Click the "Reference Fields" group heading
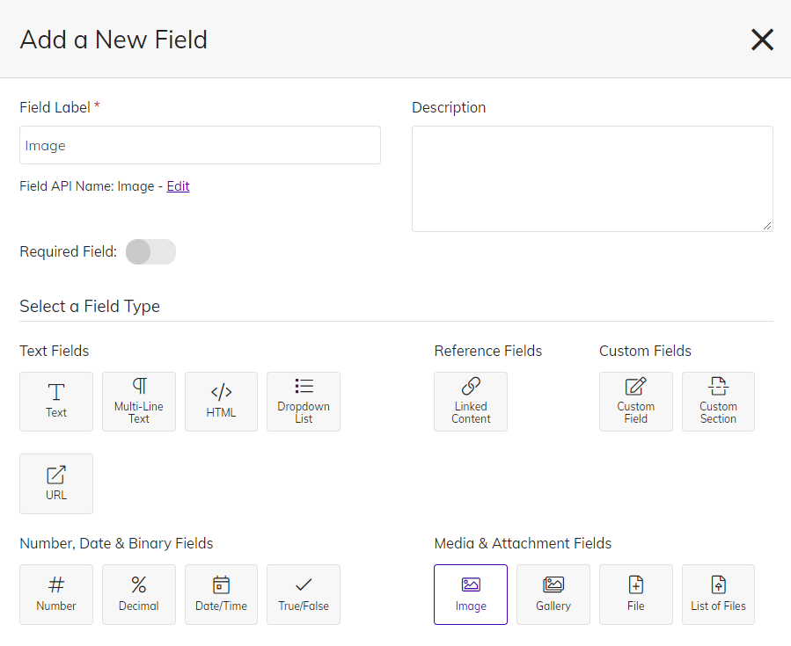 tap(488, 351)
